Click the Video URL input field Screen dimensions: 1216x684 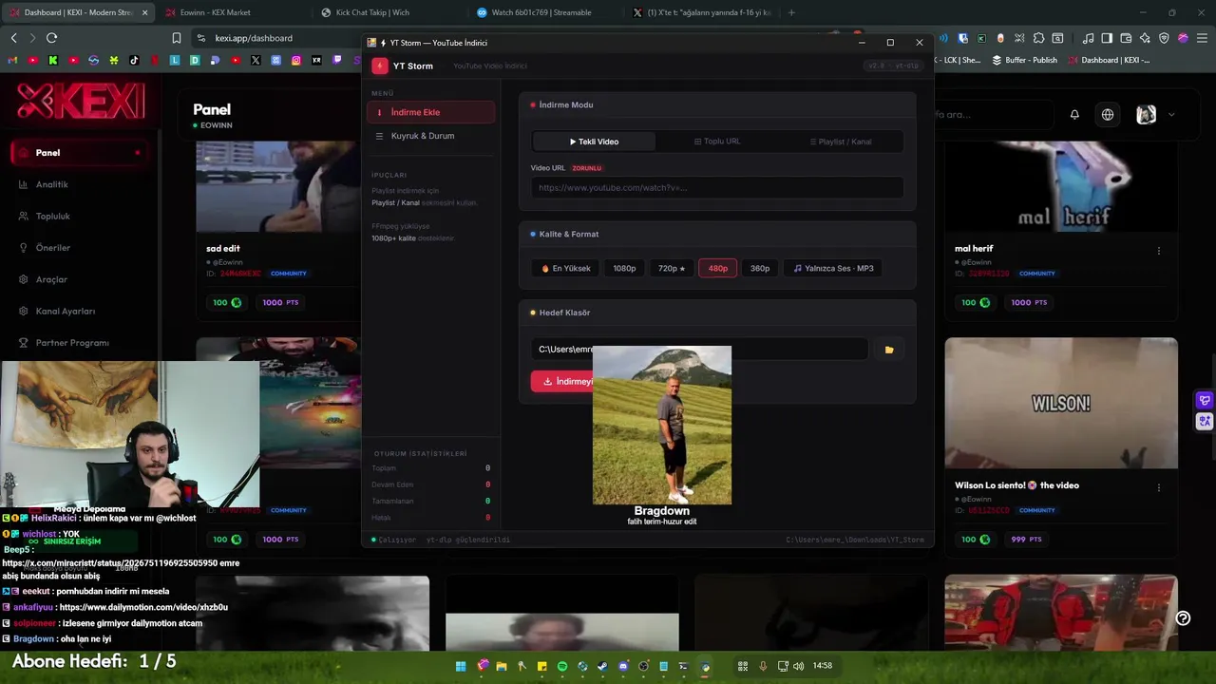point(717,187)
